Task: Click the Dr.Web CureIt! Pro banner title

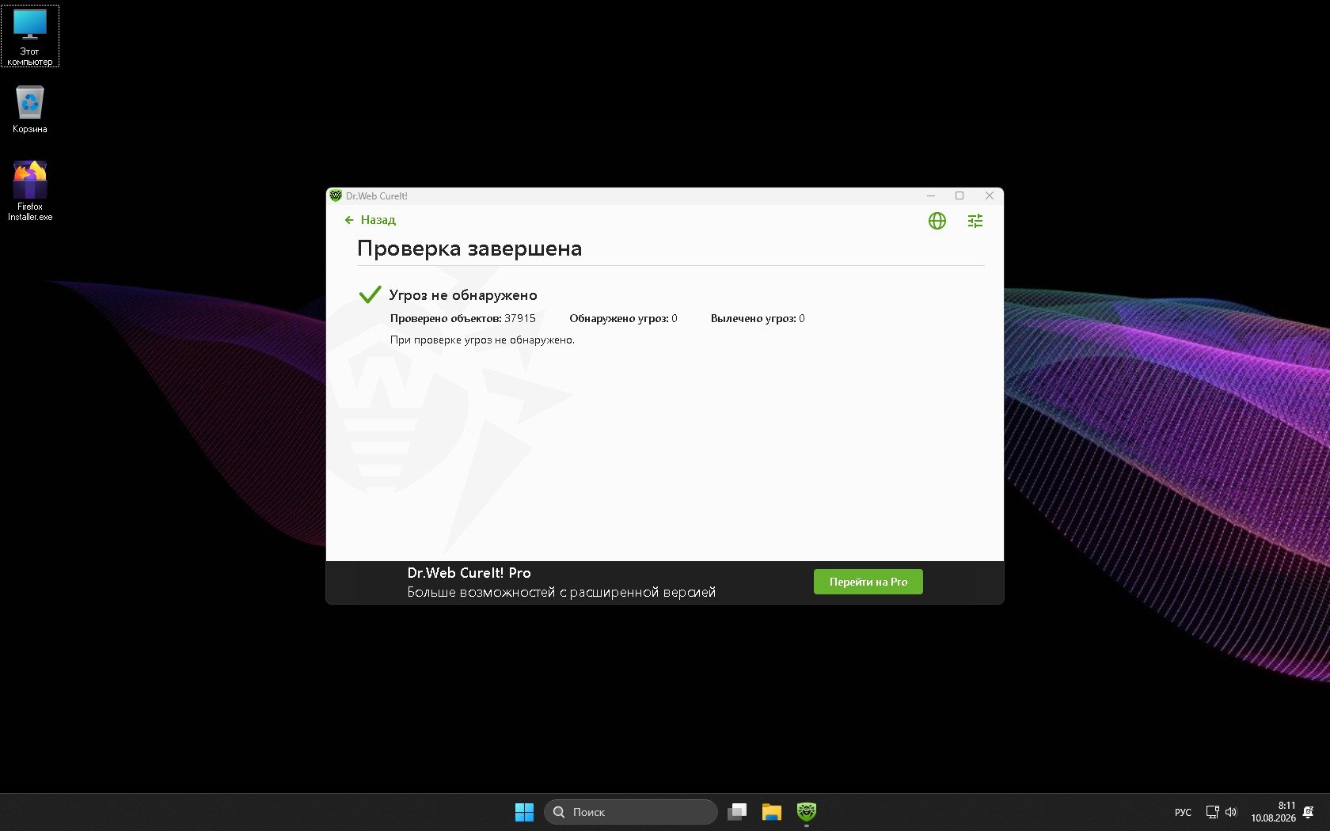Action: [469, 573]
